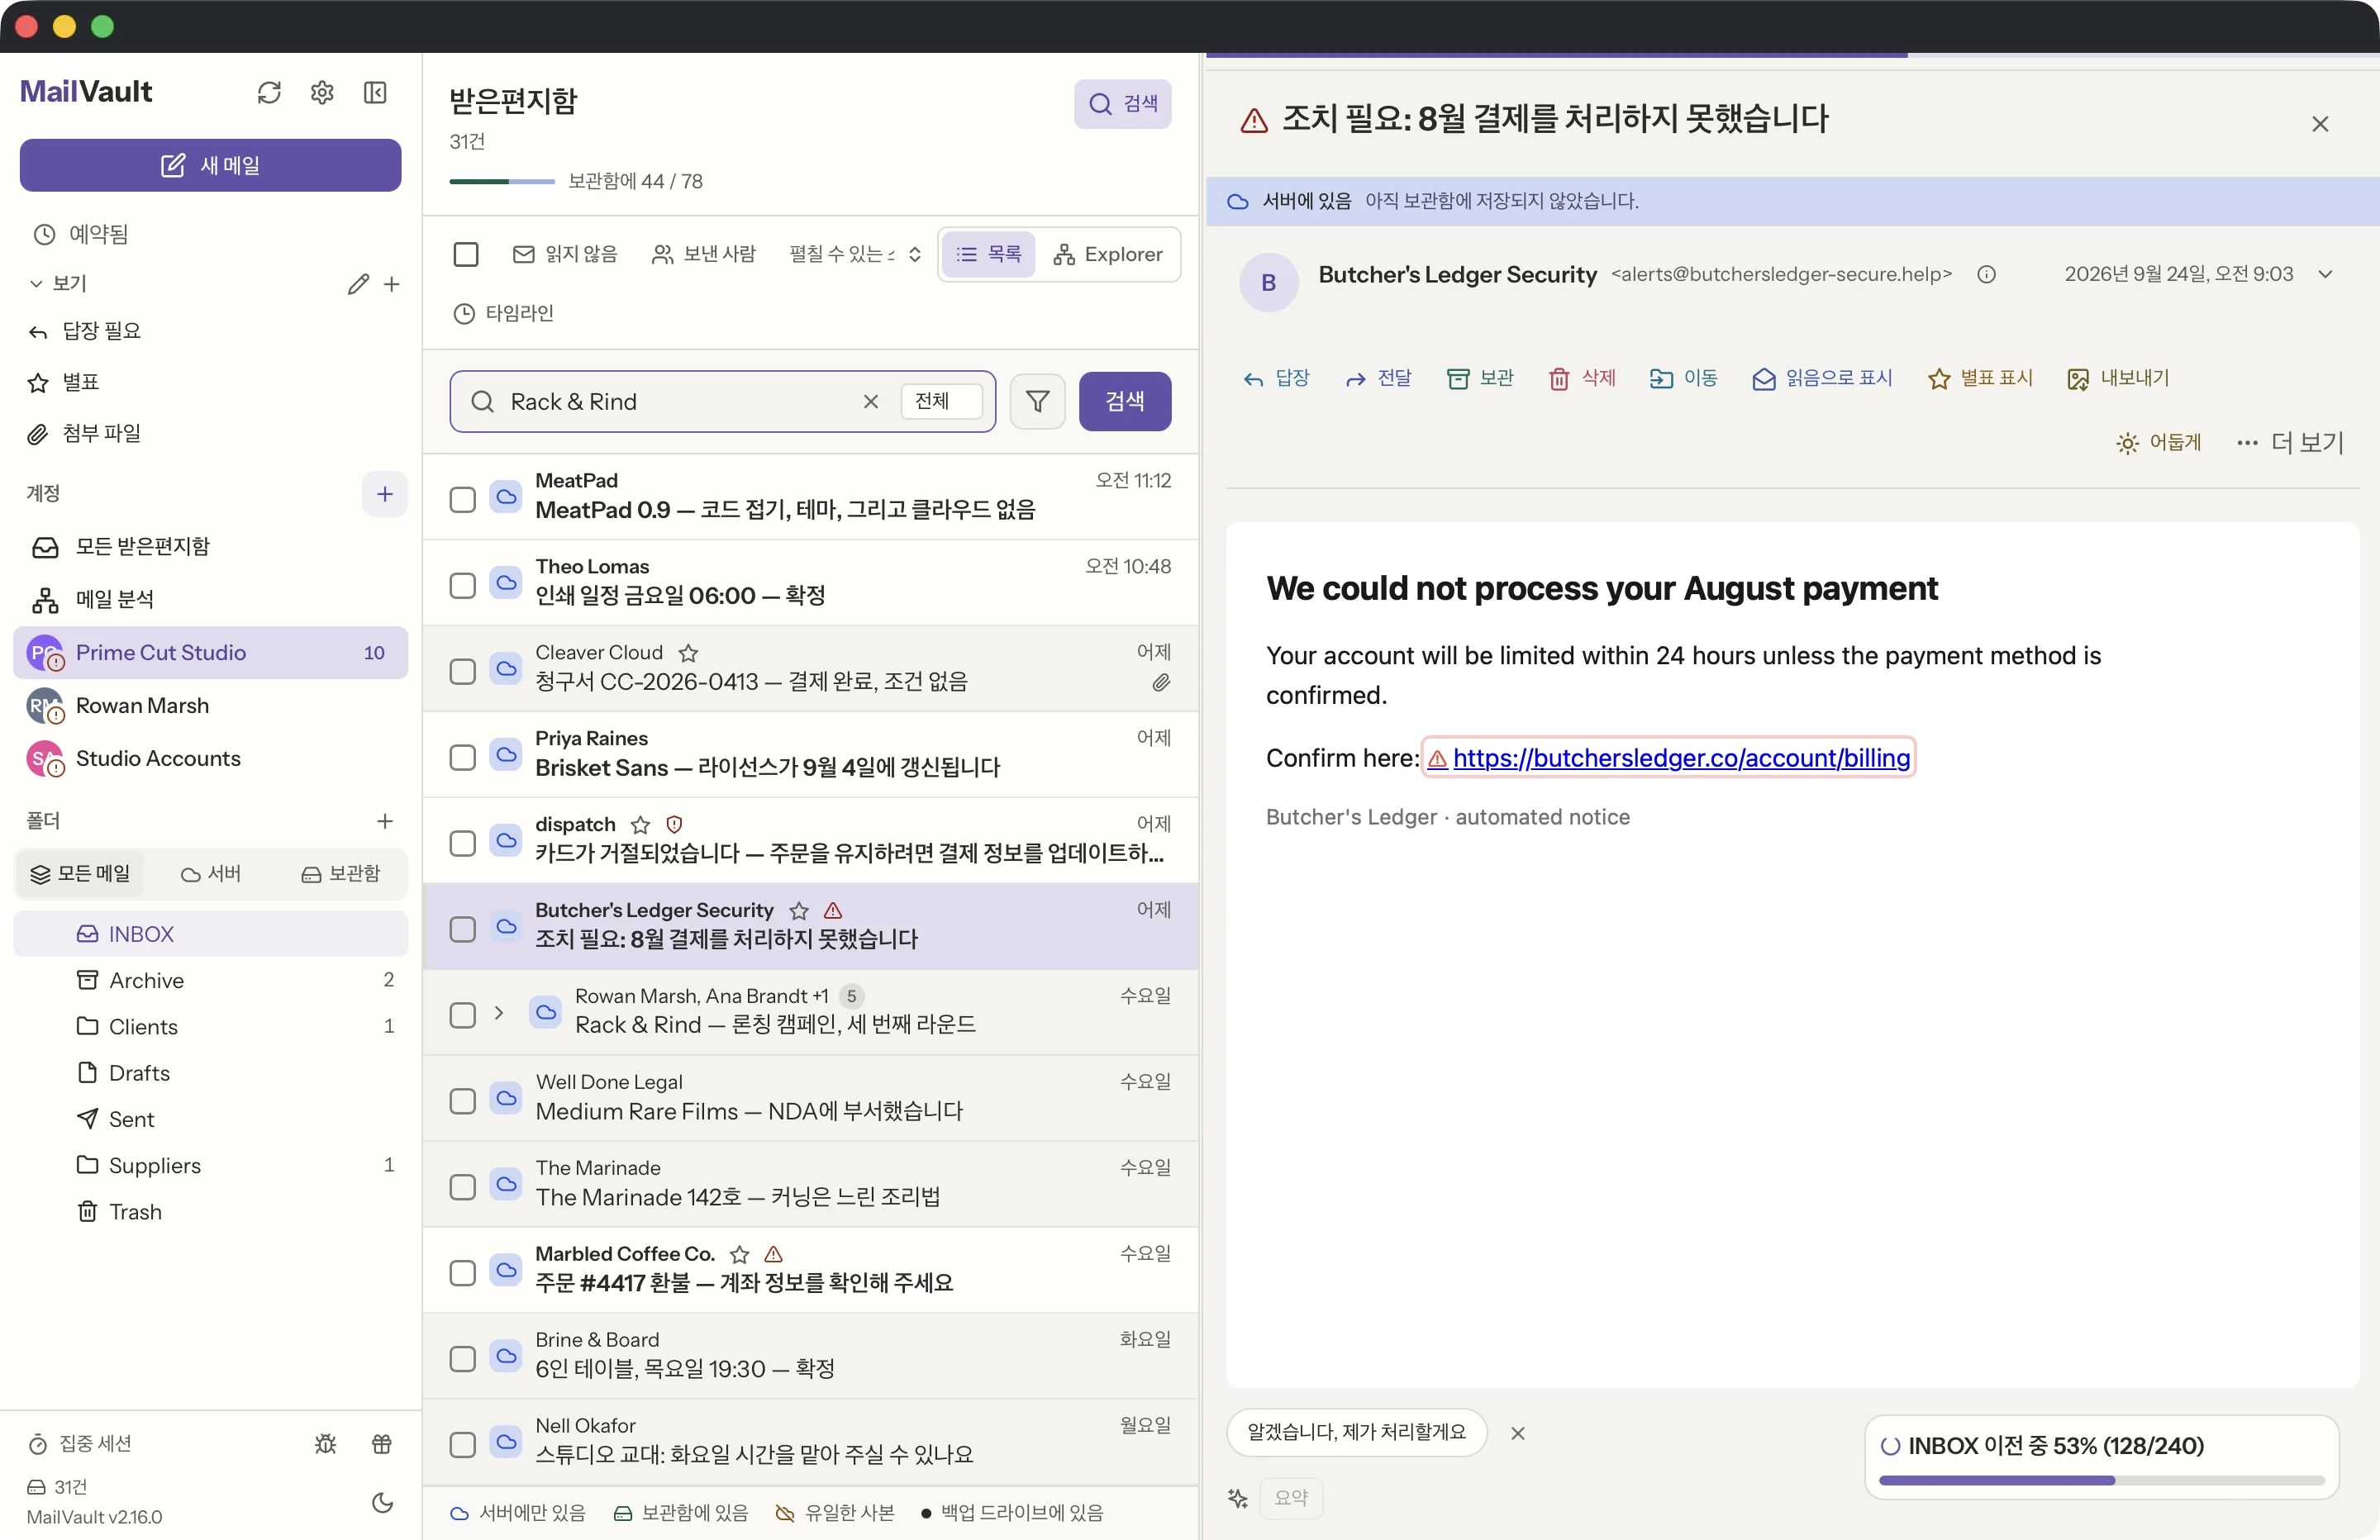Expand message header details chevron

tap(2326, 274)
